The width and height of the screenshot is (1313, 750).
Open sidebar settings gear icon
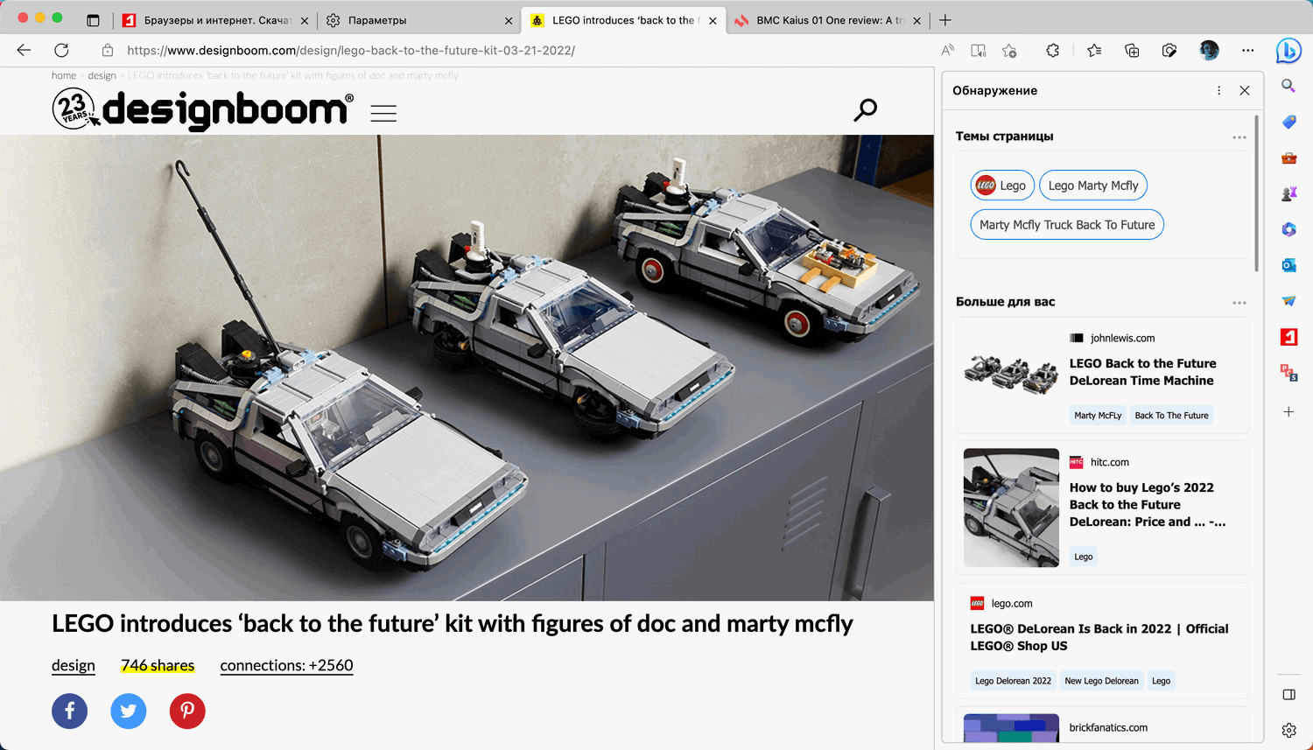click(x=1288, y=730)
